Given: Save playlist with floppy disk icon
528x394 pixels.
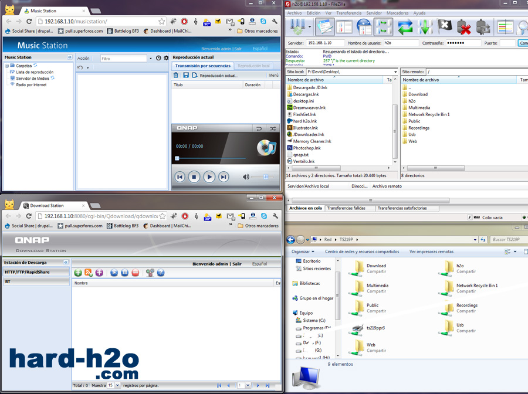Looking at the screenshot, I should pos(186,76).
